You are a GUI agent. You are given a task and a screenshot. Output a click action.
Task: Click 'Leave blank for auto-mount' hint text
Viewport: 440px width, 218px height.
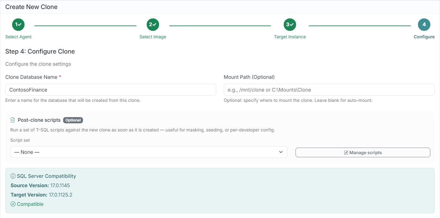coord(343,100)
